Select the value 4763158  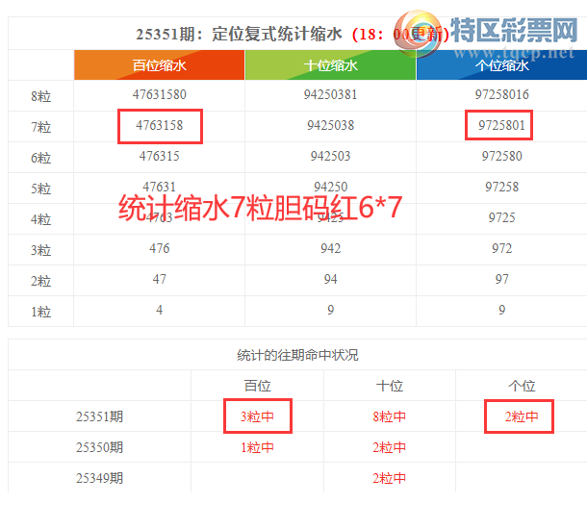pos(160,125)
